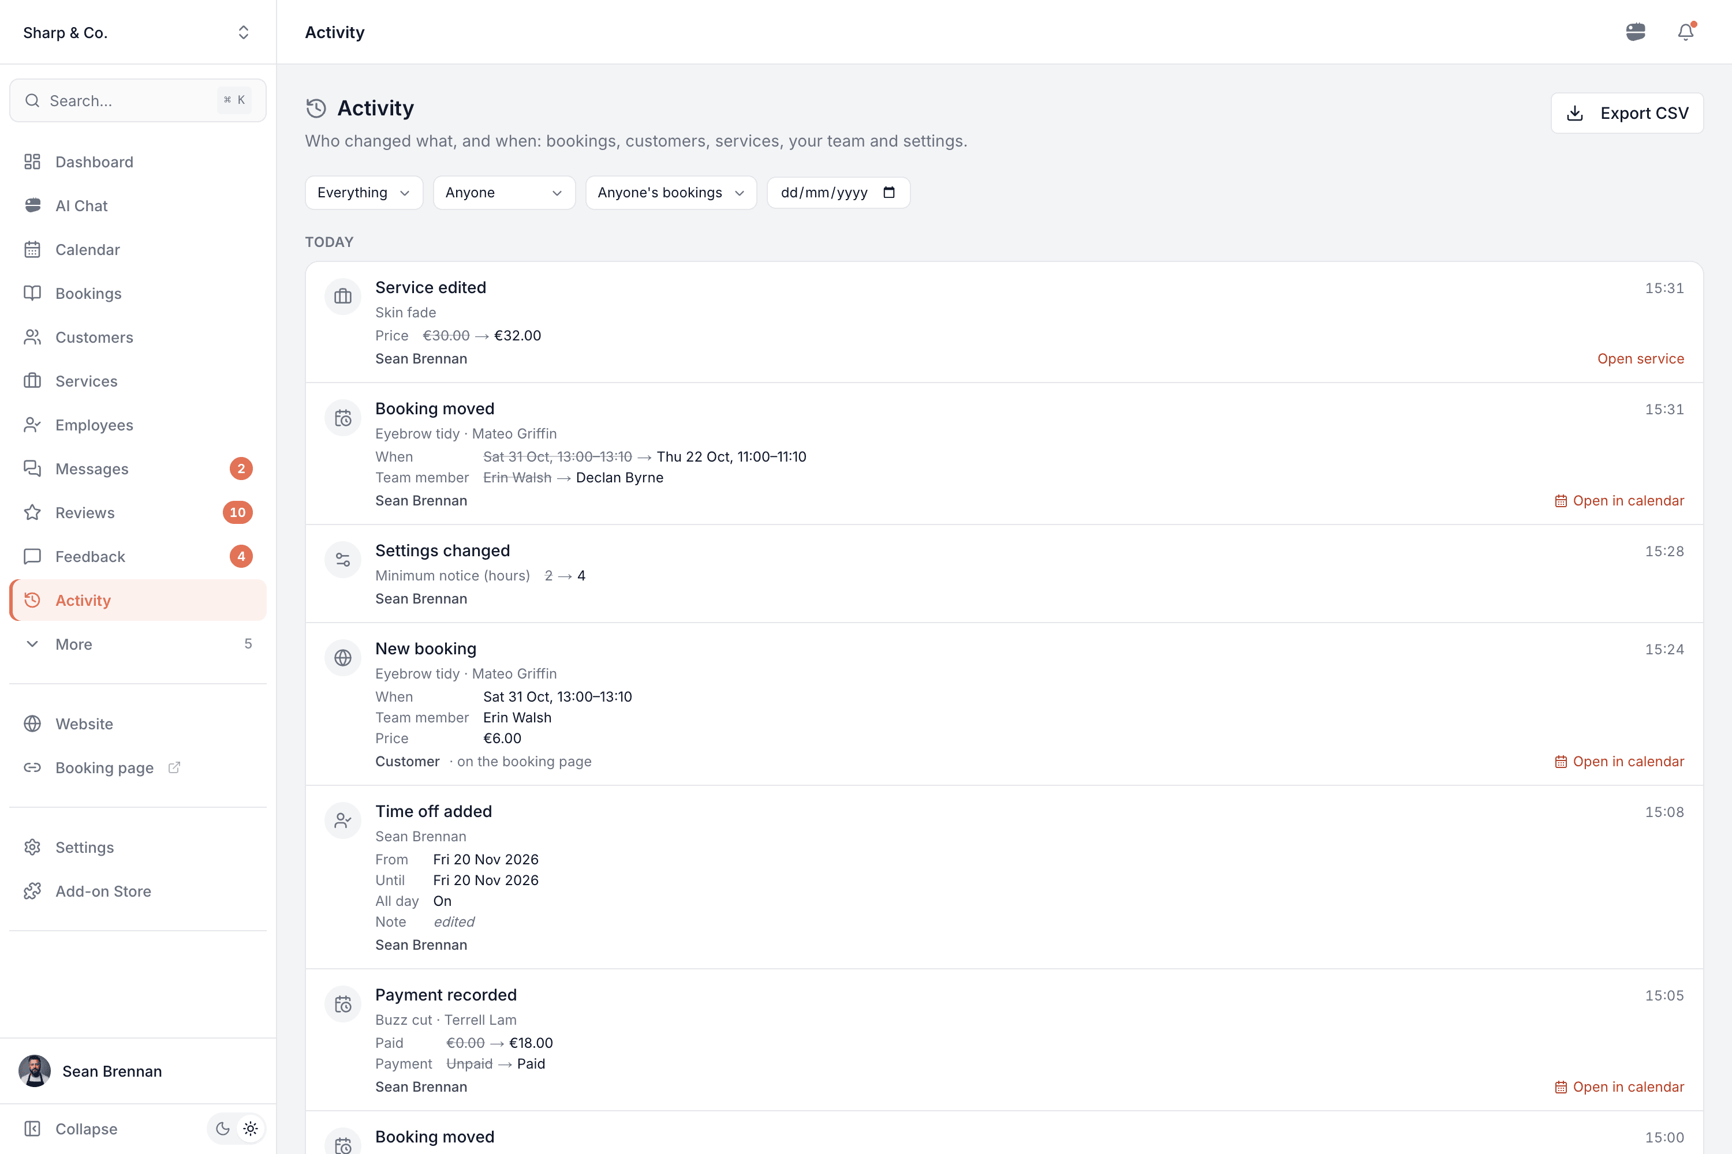Switch to dark mode moon icon
The height and width of the screenshot is (1154, 1732).
[x=222, y=1128]
